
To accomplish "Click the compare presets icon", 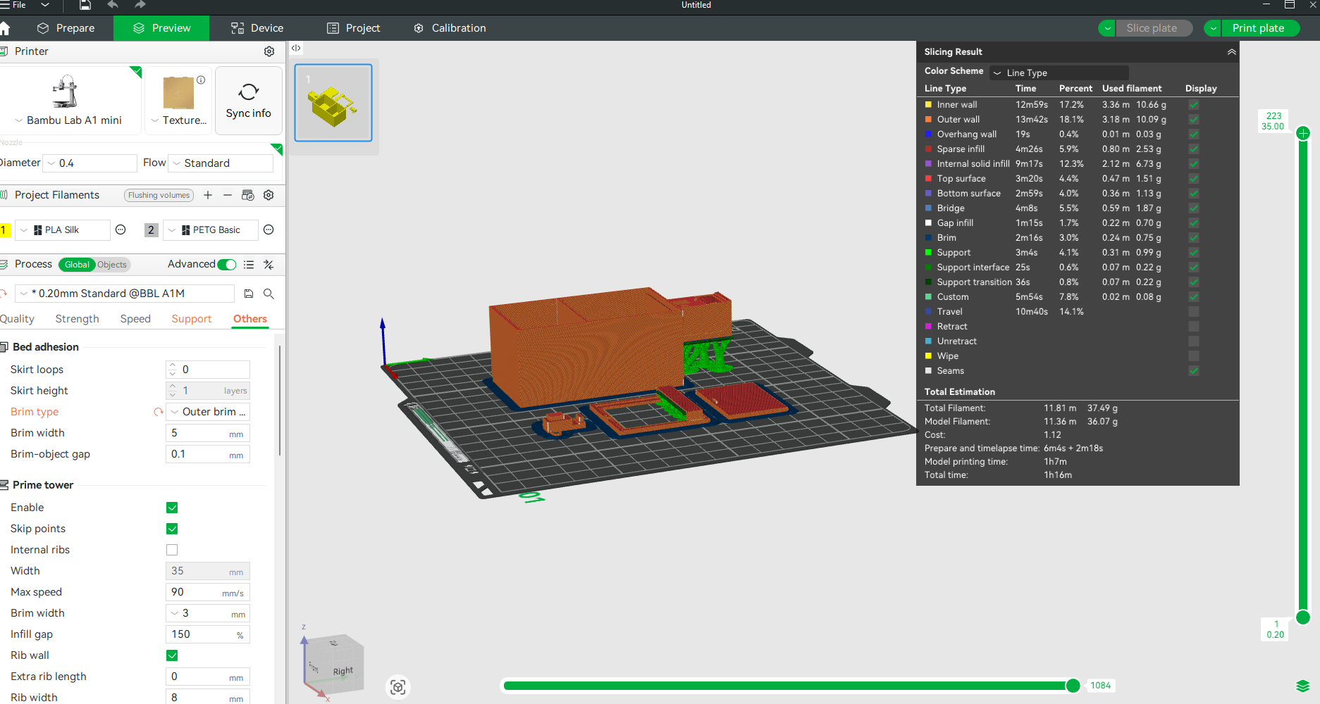I will (x=269, y=265).
